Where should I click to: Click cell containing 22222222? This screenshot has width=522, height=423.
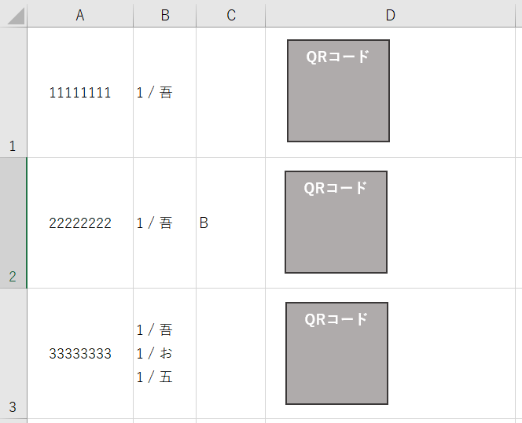(80, 223)
